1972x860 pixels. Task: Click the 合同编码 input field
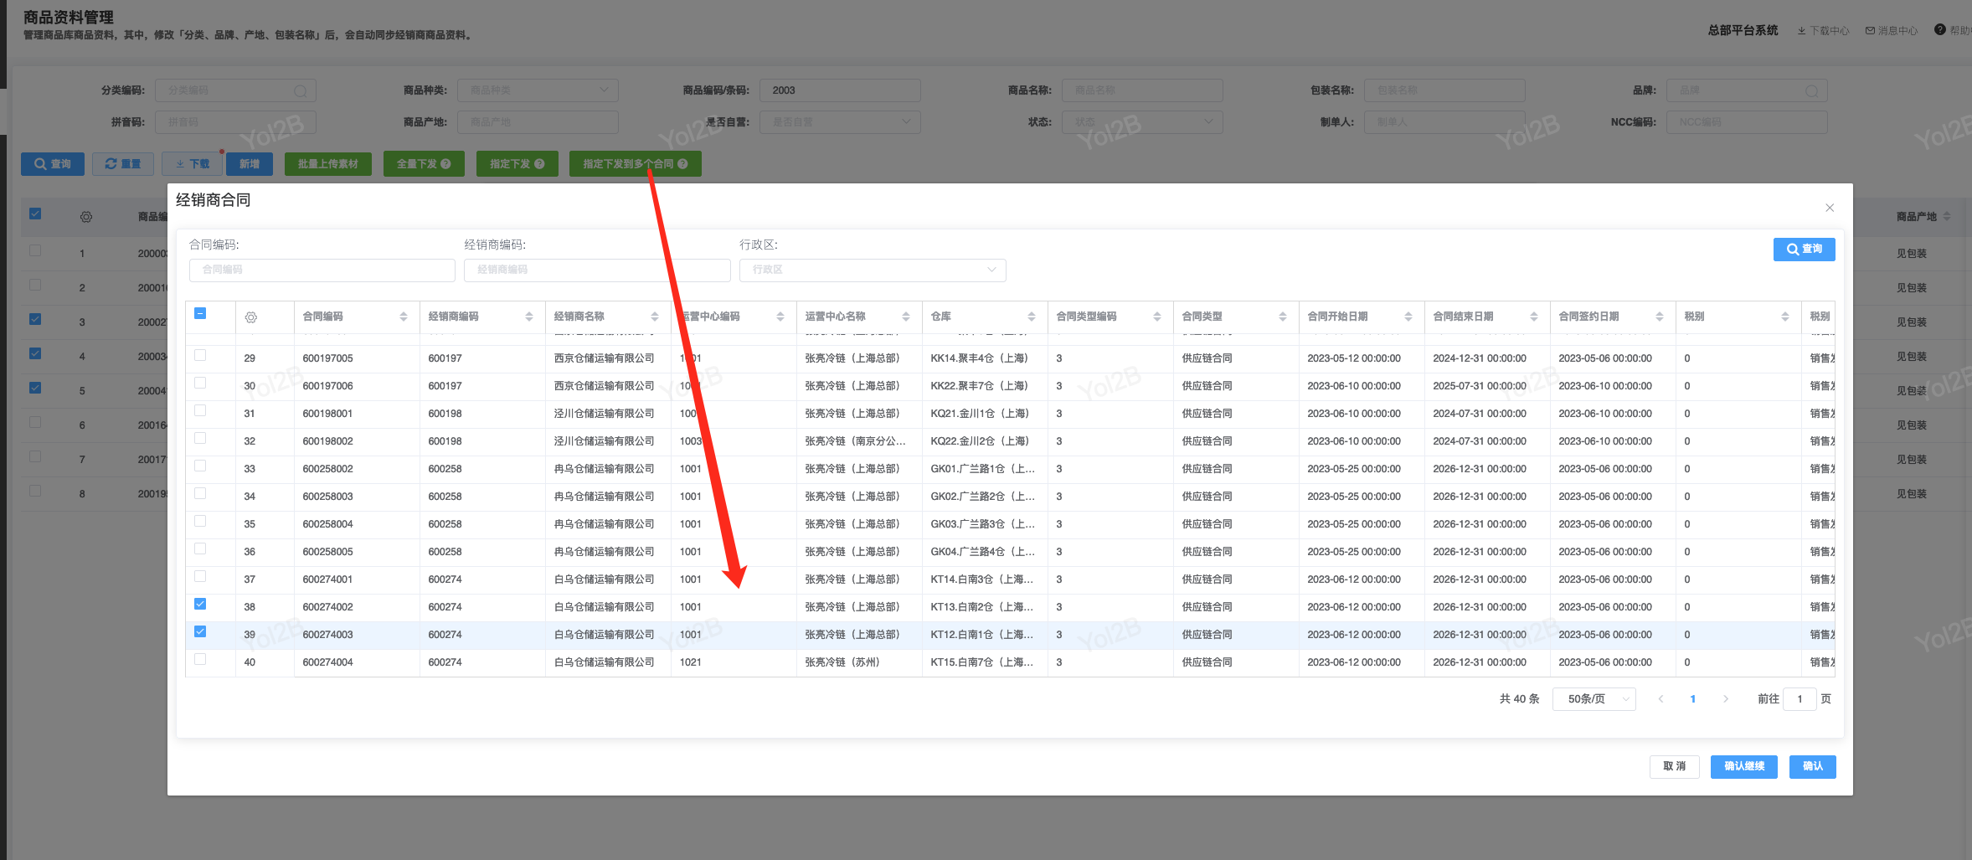[x=322, y=270]
